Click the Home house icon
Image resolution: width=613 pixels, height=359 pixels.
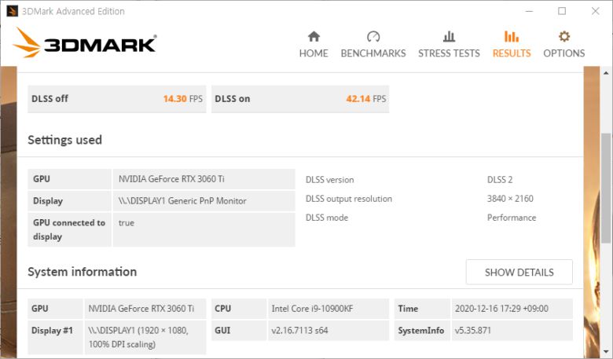point(314,37)
